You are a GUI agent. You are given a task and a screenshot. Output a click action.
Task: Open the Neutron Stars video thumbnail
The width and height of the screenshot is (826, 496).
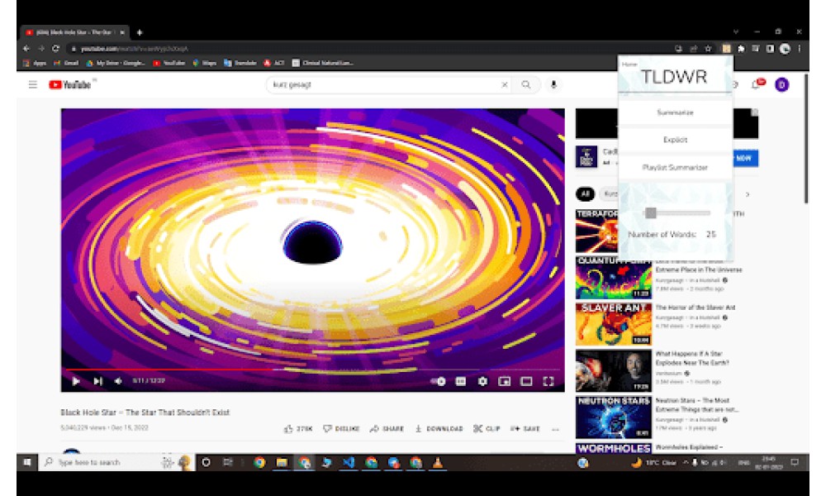tap(613, 417)
